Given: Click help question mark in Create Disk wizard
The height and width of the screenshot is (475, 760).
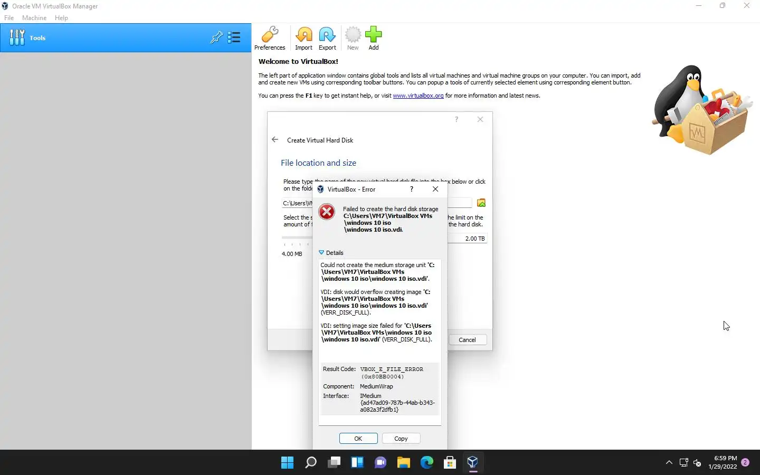Looking at the screenshot, I should click(457, 119).
